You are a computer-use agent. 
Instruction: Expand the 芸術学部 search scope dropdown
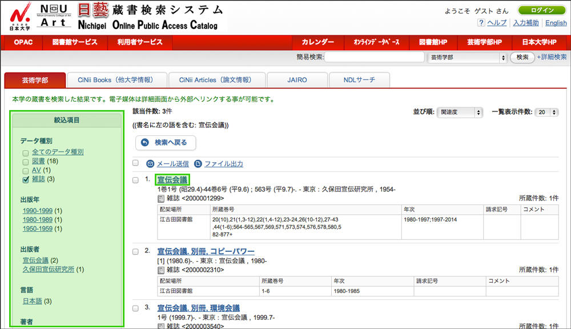tap(468, 58)
